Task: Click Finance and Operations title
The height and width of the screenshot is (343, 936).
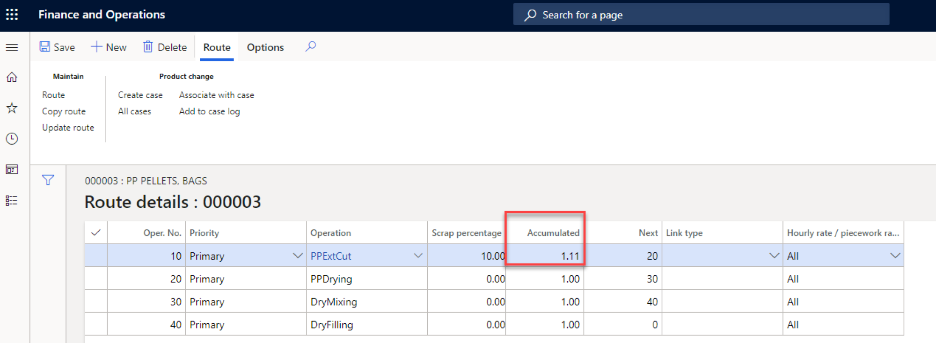Action: pyautogui.click(x=102, y=15)
